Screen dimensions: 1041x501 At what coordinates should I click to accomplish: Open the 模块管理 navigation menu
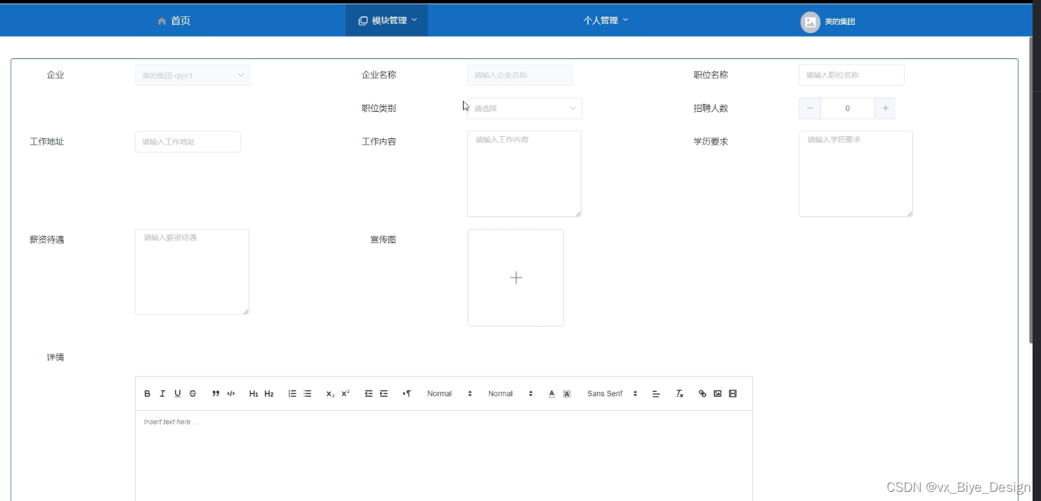coord(387,20)
